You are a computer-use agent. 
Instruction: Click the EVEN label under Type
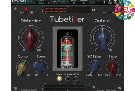(119, 75)
